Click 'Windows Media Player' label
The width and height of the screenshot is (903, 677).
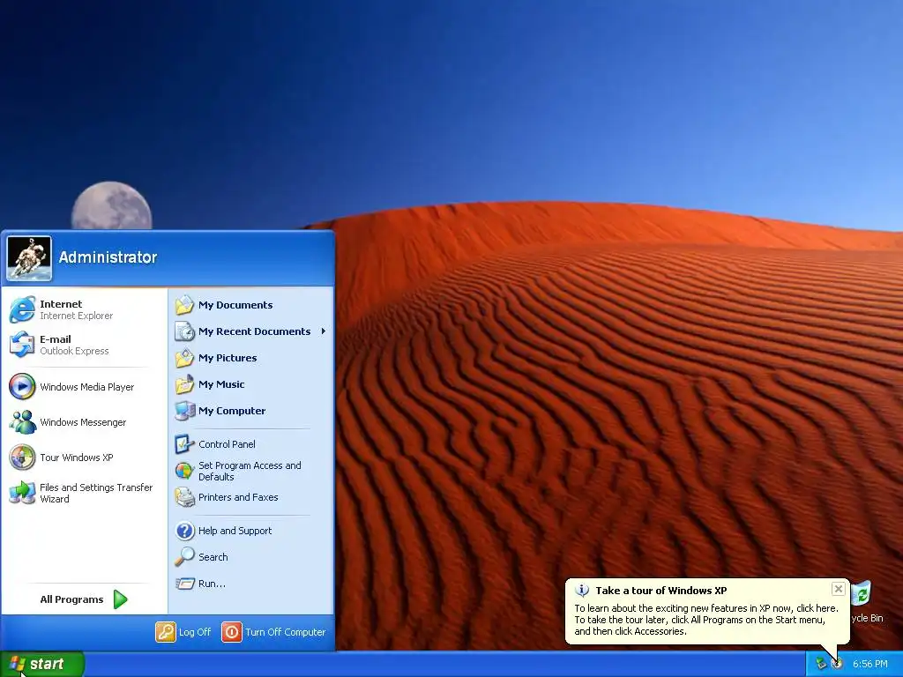87,387
